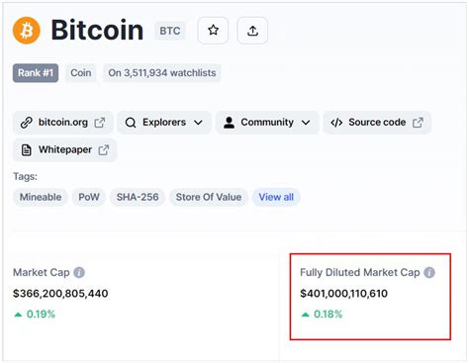The height and width of the screenshot is (363, 469).
Task: Add Bitcoin to watchlist with star icon
Action: 213,31
